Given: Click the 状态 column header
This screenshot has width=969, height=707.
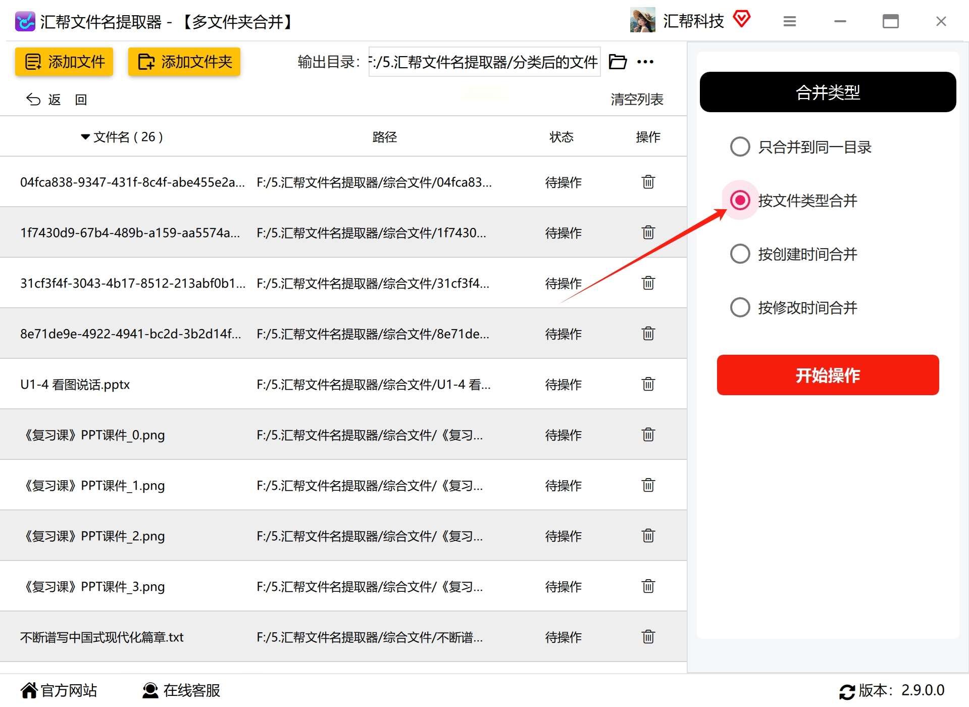Looking at the screenshot, I should (x=562, y=137).
